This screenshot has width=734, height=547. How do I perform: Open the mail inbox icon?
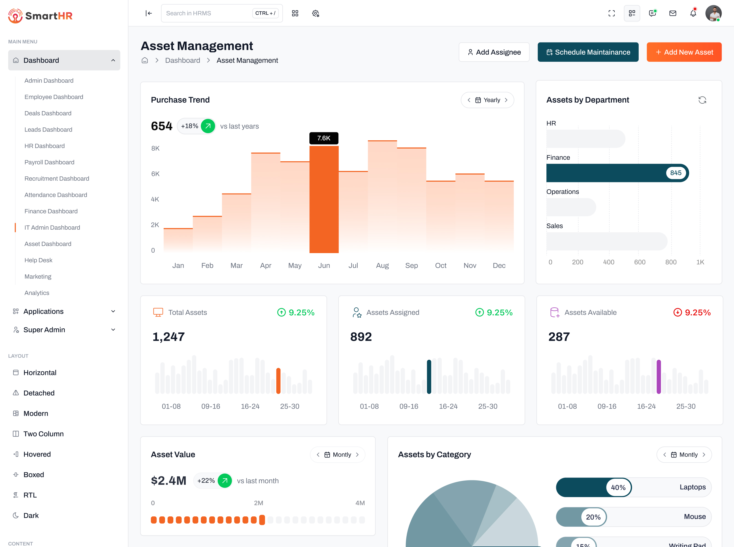(673, 13)
